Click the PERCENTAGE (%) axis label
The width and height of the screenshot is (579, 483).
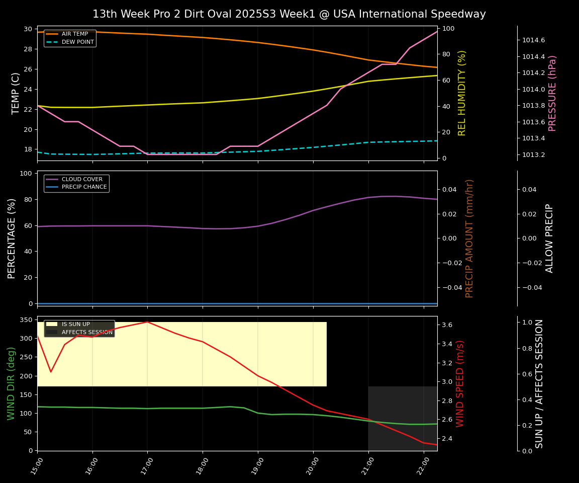12,238
